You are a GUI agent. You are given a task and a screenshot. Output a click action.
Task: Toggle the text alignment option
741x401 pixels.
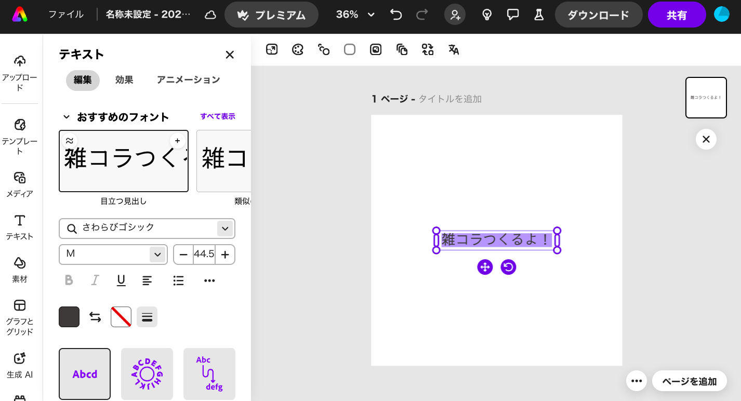point(147,280)
